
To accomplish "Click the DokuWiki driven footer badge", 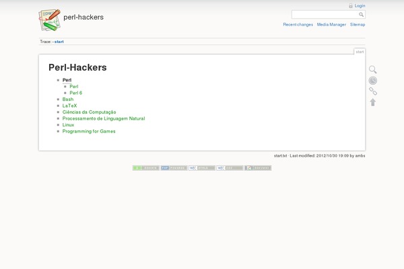I will pos(258,168).
